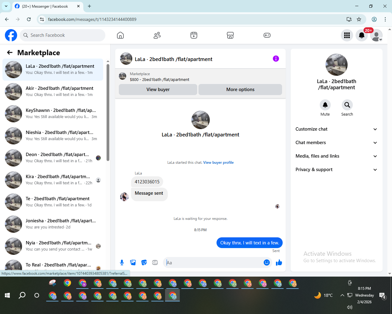The image size is (392, 314).
Task: Go to the Home feed icon
Action: click(120, 35)
